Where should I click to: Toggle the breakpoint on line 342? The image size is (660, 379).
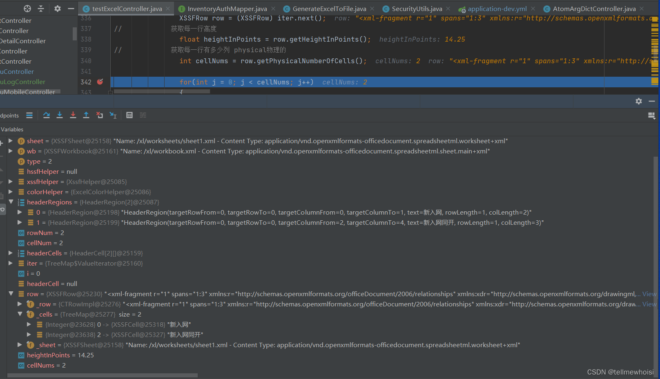[100, 82]
